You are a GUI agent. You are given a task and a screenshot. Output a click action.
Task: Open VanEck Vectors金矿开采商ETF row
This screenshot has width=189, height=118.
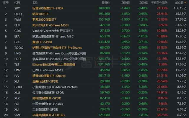click(53, 31)
